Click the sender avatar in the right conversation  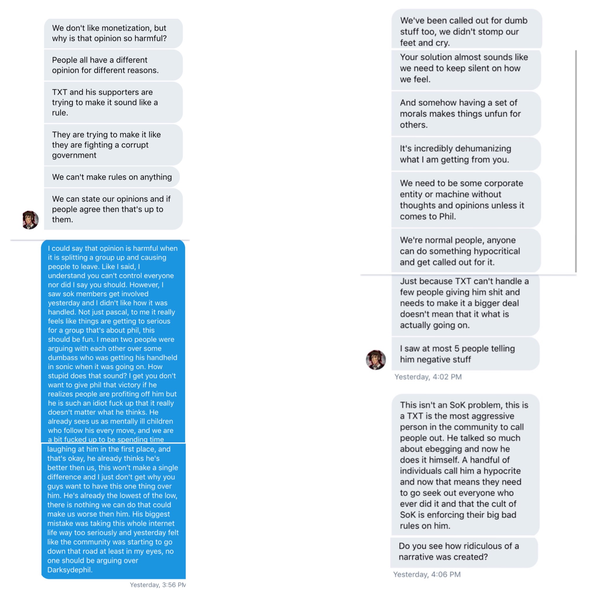(376, 359)
